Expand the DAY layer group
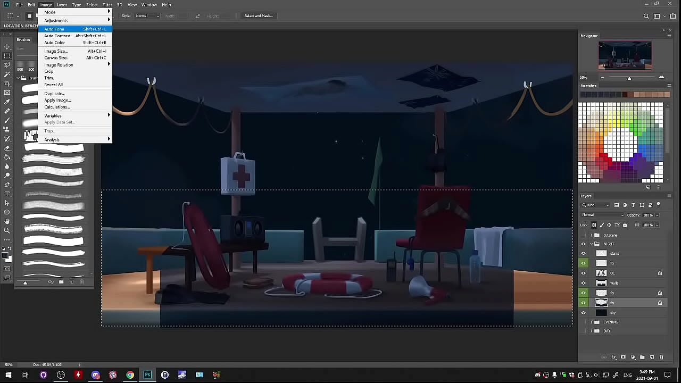This screenshot has width=681, height=383. tap(591, 331)
